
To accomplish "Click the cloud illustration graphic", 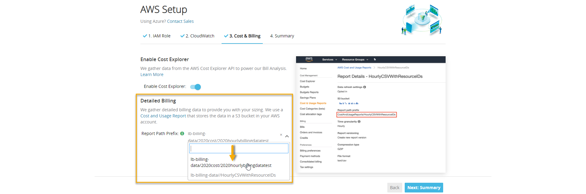I will (x=422, y=20).
